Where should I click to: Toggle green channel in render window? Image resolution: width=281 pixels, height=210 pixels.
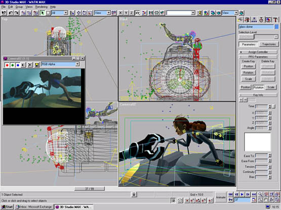tap(12, 65)
